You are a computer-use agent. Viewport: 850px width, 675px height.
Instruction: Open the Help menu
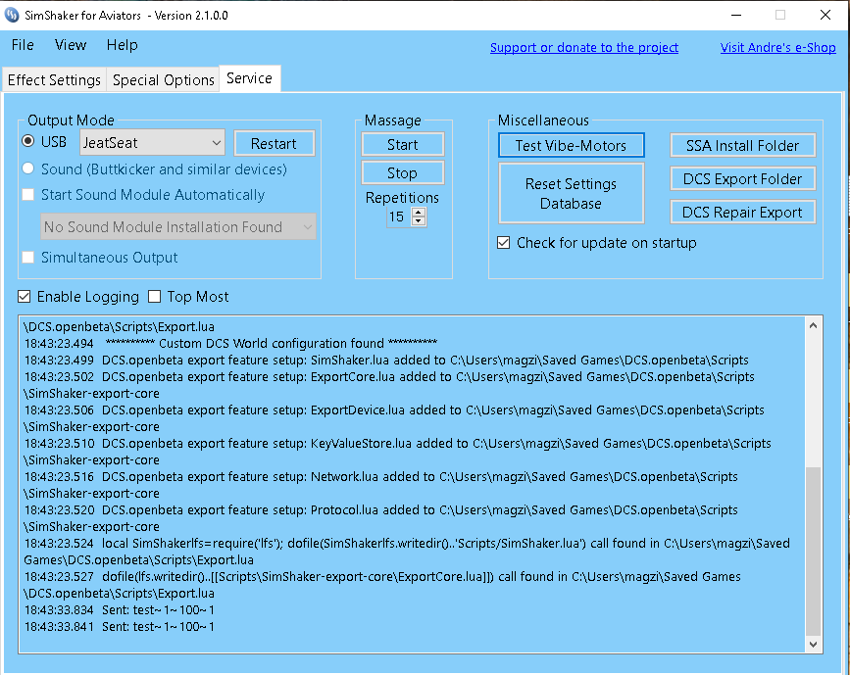(122, 45)
